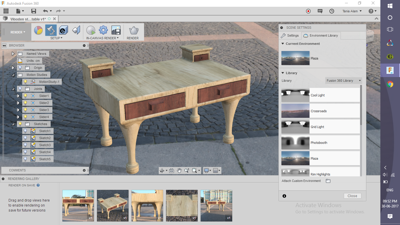Expand the Slider2 joint node

click(x=18, y=103)
